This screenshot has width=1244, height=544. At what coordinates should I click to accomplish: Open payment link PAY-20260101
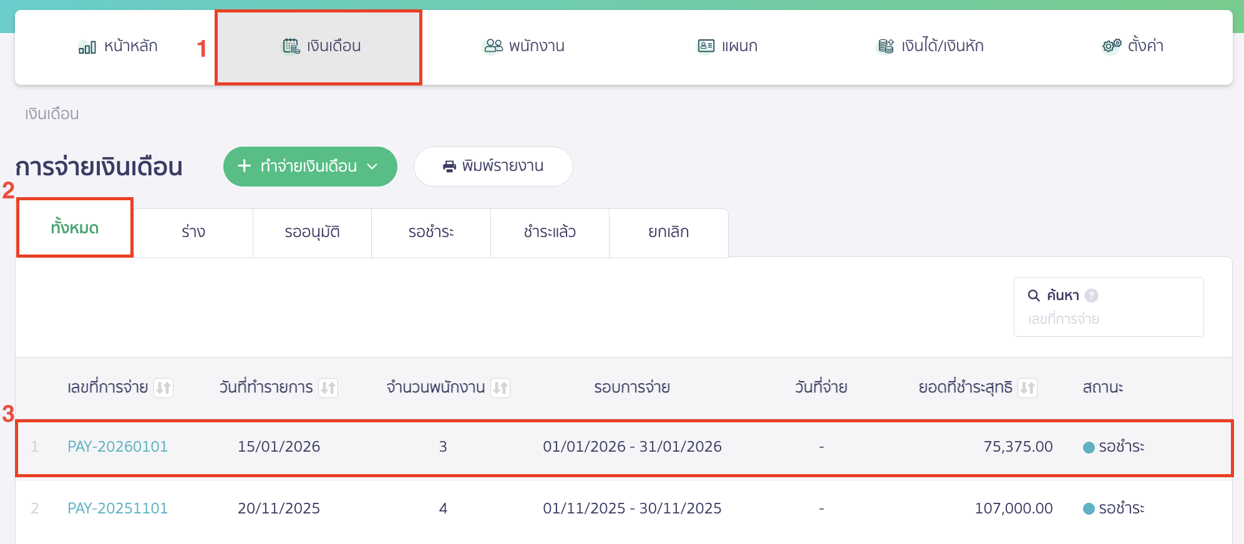tap(117, 447)
